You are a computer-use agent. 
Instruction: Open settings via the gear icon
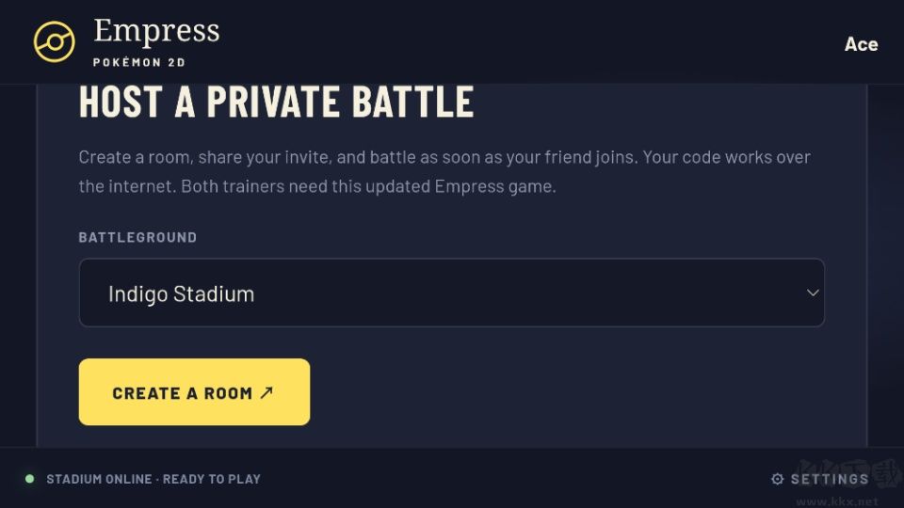tap(777, 479)
